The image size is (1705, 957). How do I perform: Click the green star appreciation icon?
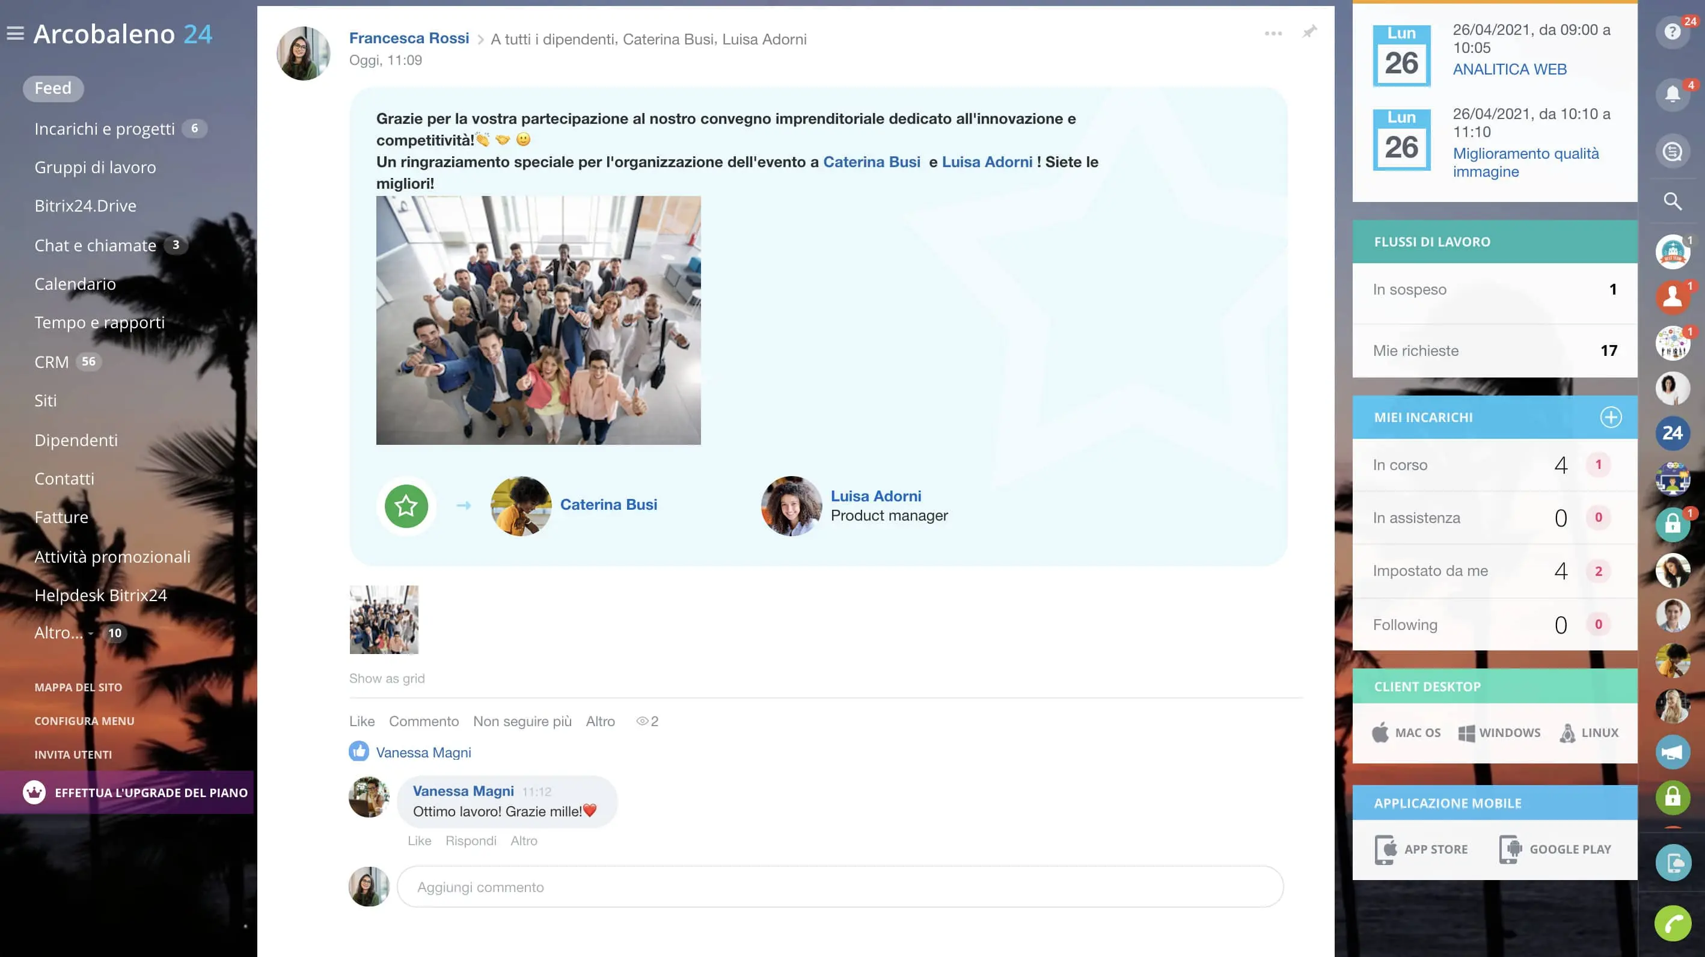click(x=406, y=506)
